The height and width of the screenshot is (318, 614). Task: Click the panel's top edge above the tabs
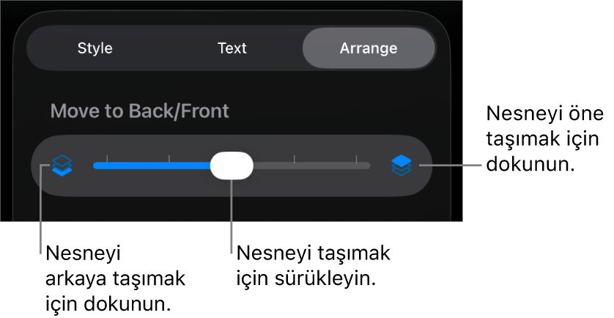click(232, 16)
